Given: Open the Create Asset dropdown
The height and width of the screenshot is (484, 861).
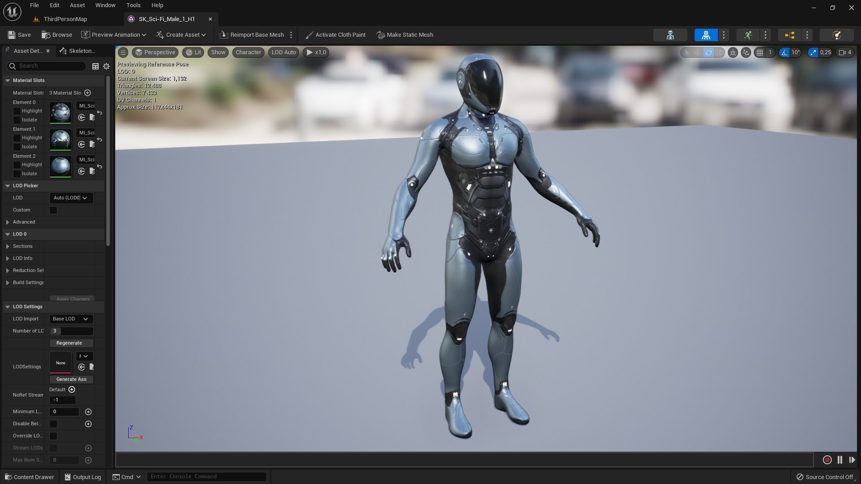Looking at the screenshot, I should tap(181, 35).
